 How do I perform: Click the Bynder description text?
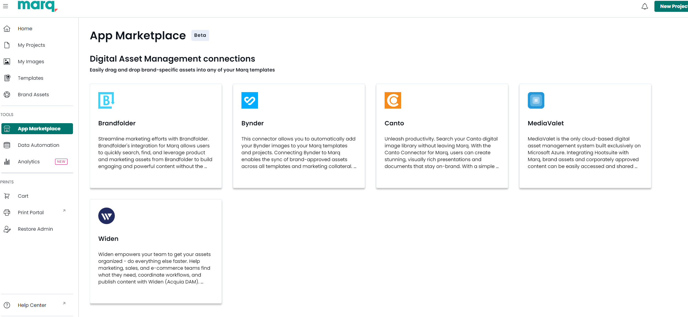click(x=299, y=153)
